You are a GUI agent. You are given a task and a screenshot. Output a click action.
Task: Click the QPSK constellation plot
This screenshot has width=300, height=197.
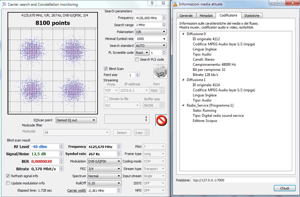[53, 71]
